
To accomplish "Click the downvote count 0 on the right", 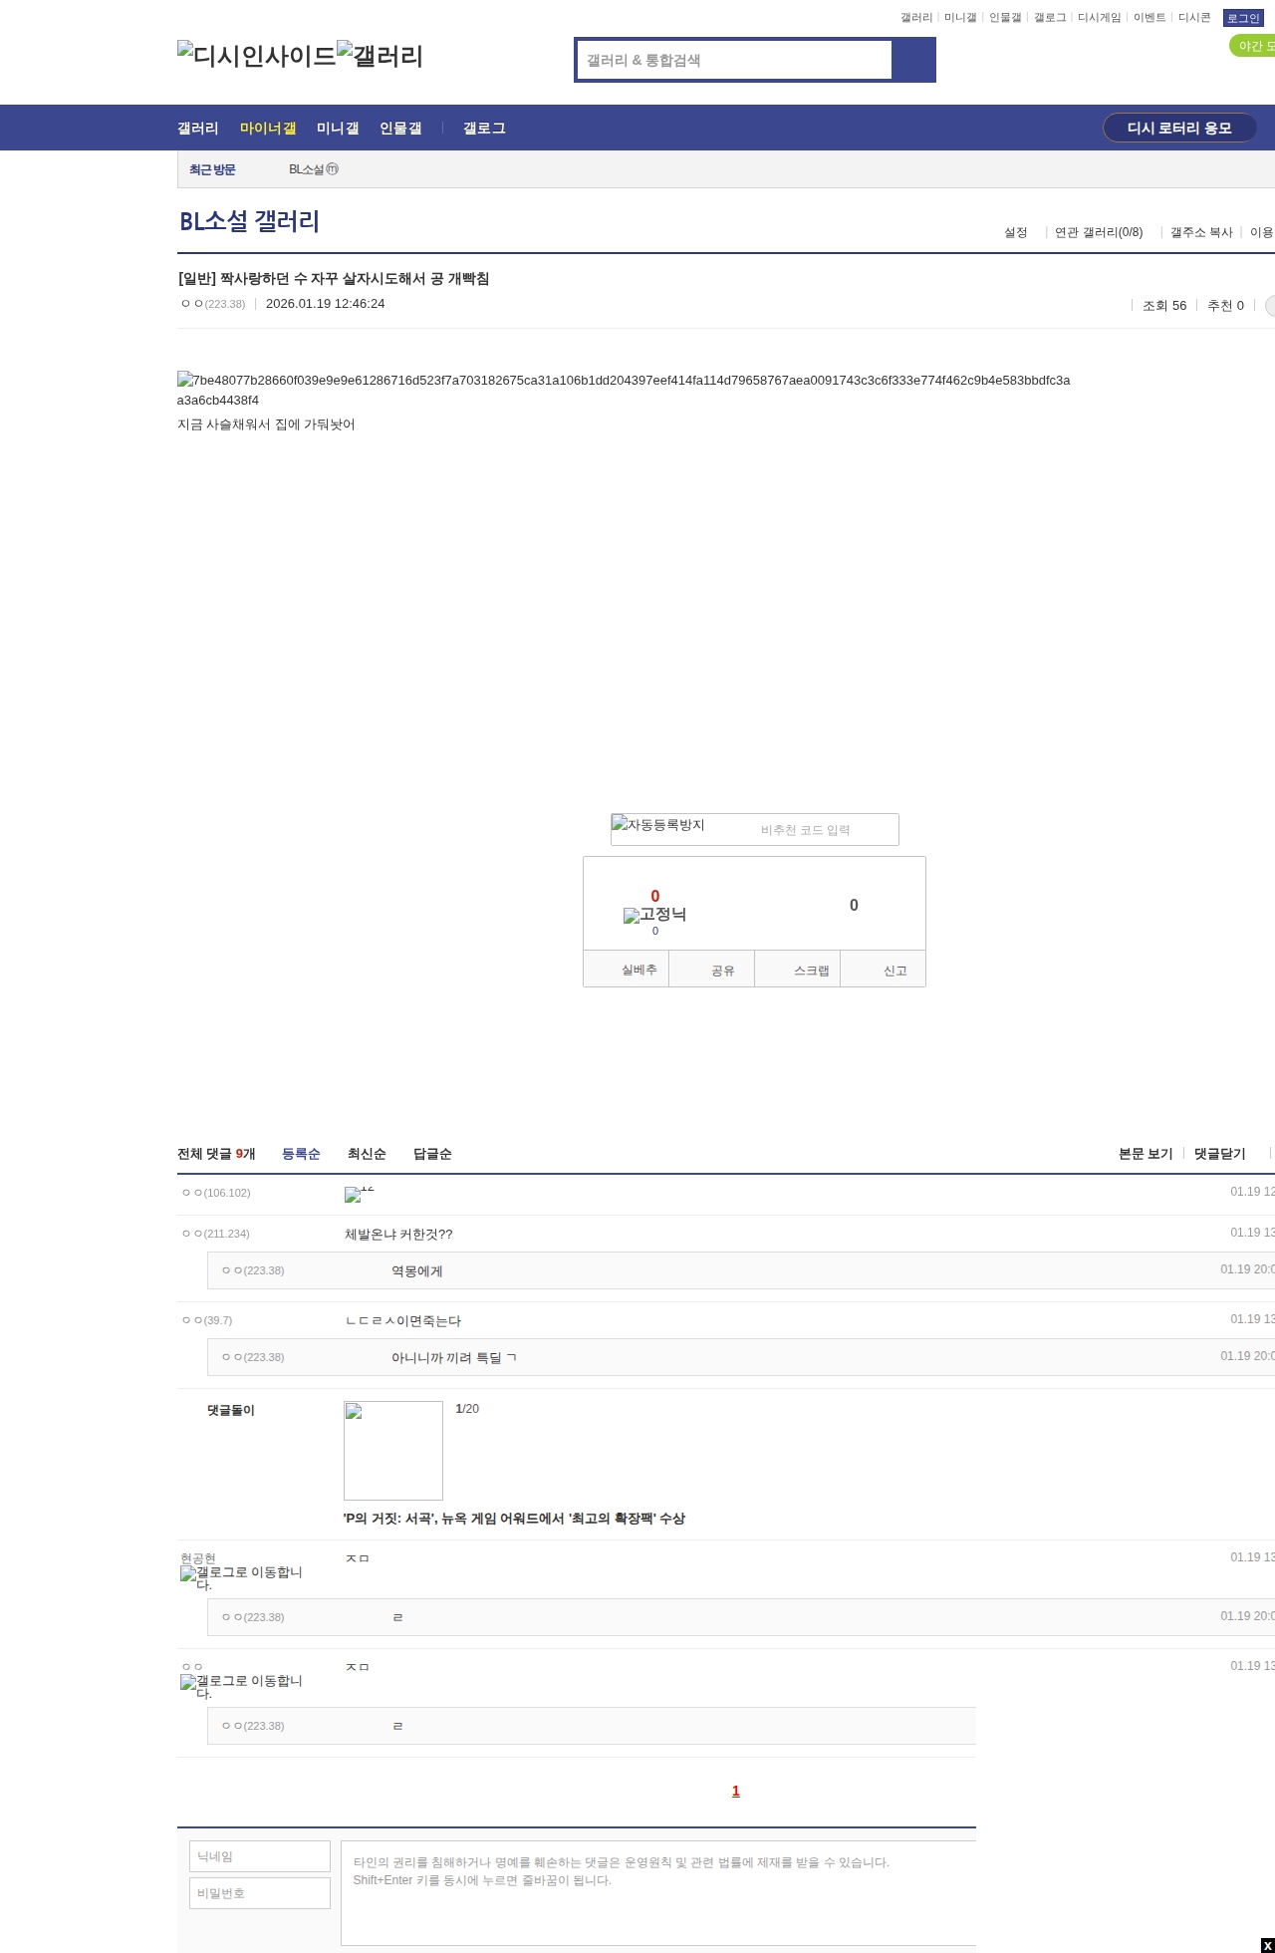I will 854,905.
